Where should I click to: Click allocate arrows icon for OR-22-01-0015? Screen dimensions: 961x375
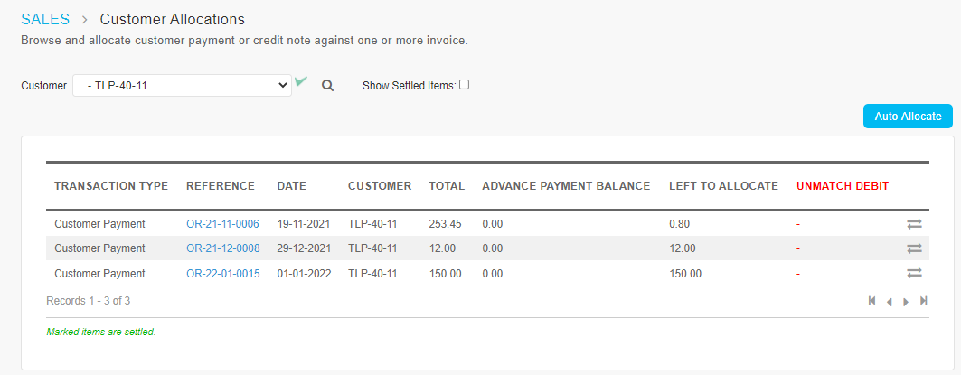[x=914, y=273]
